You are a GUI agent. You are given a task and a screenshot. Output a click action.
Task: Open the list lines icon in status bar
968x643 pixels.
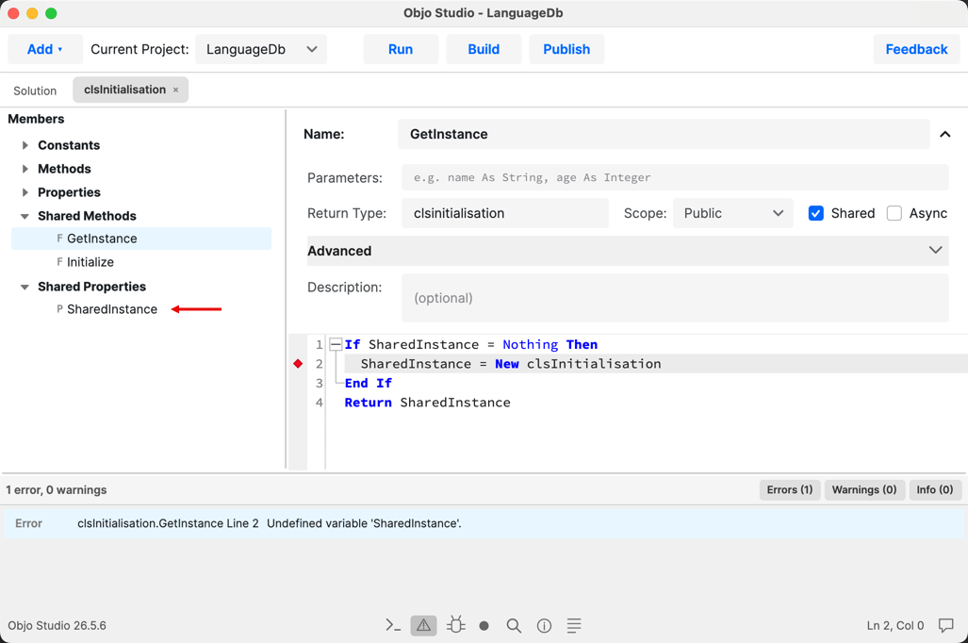[574, 626]
